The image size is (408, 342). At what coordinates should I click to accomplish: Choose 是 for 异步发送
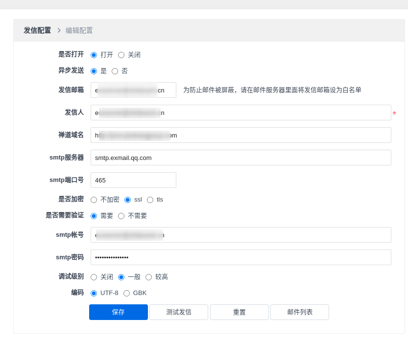(94, 71)
